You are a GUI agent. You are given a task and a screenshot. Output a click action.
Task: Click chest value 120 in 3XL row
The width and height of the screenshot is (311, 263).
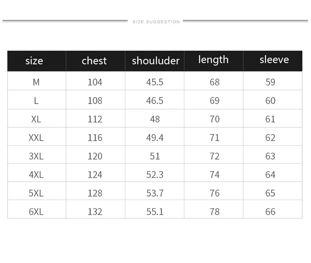click(95, 156)
